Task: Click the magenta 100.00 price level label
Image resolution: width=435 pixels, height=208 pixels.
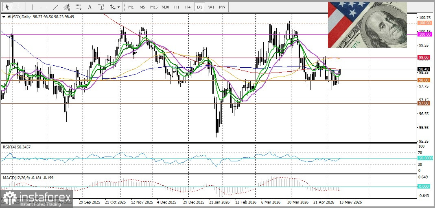Action: (424, 34)
